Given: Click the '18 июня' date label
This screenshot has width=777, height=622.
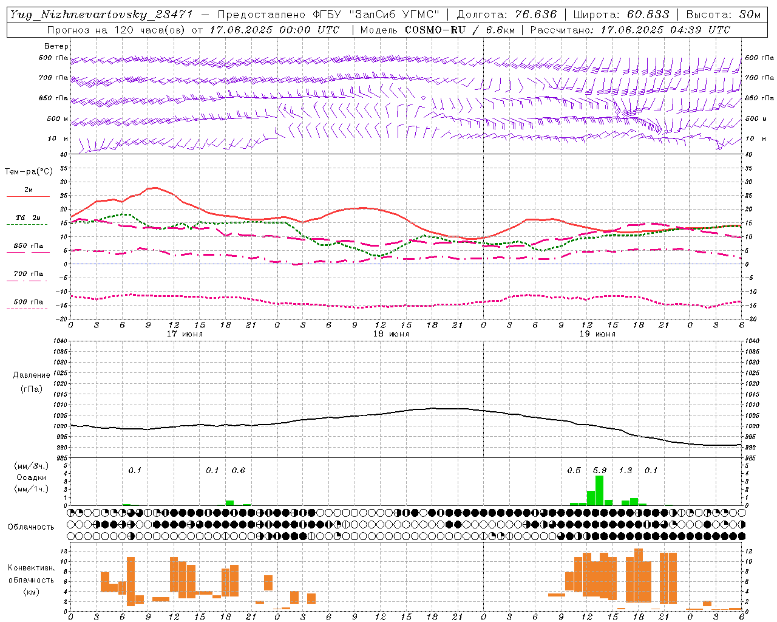Looking at the screenshot, I should 391,334.
